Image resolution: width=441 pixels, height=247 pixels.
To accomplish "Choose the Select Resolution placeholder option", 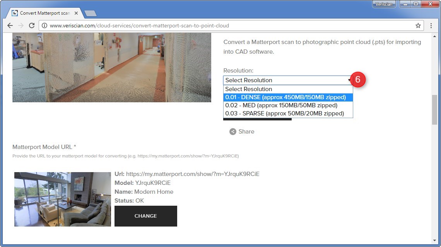I will [x=288, y=89].
